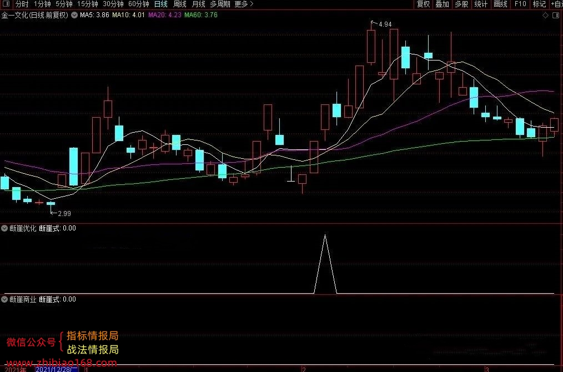Open main chart indicator dropdown arrow
This screenshot has width=563, height=372.
pyautogui.click(x=74, y=15)
